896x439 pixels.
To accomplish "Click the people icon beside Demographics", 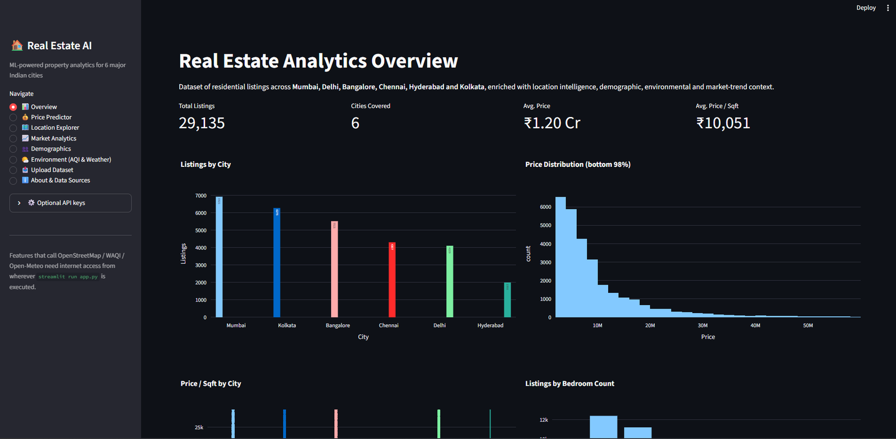I will 25,149.
